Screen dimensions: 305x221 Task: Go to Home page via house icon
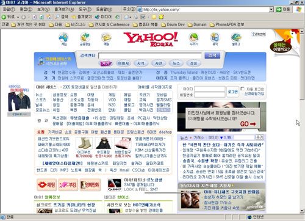coord(49,17)
